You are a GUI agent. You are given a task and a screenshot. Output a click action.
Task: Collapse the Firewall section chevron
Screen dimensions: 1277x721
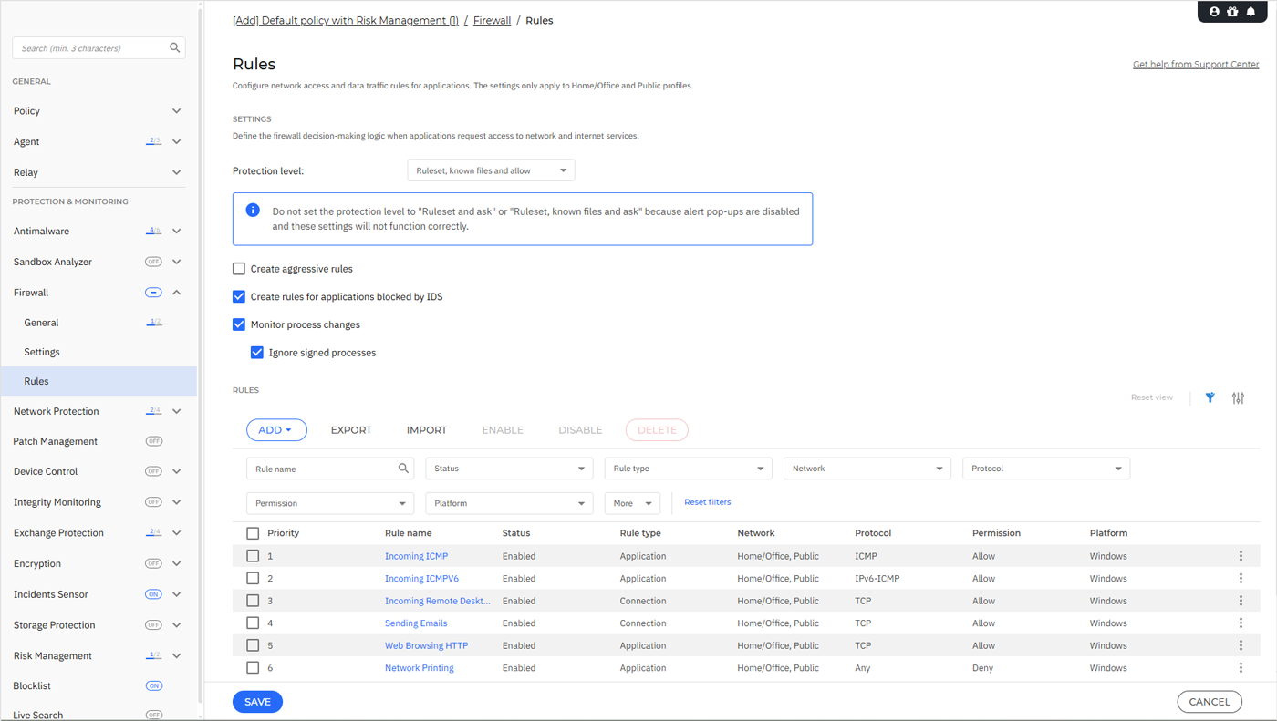click(x=176, y=293)
